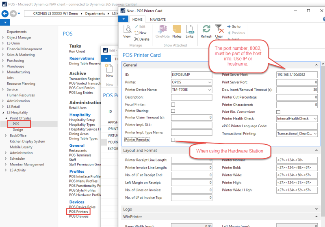Go forward using the grey forward arrow
Screen dimensions: 325x227
13,14
